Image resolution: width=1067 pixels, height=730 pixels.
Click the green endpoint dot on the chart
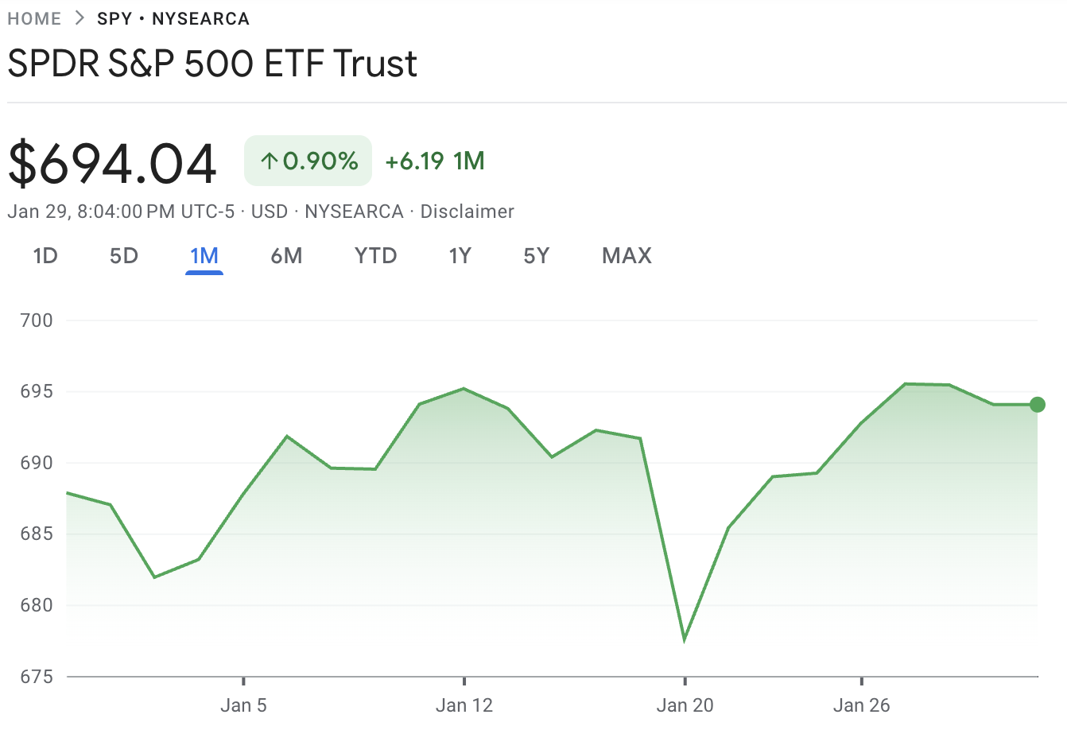[1036, 405]
